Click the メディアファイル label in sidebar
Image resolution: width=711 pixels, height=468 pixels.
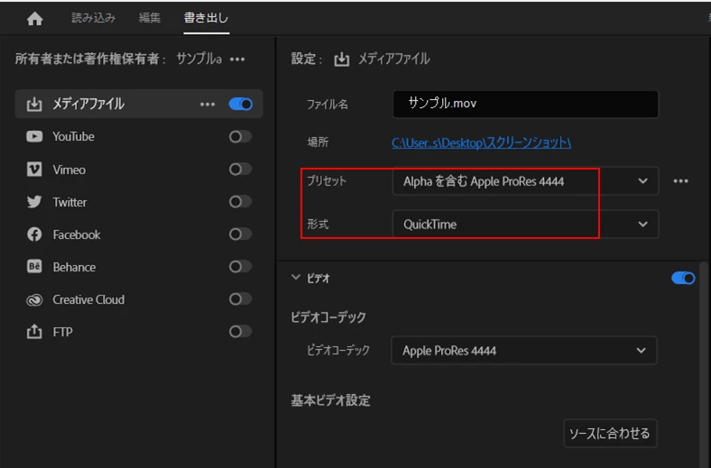point(88,104)
